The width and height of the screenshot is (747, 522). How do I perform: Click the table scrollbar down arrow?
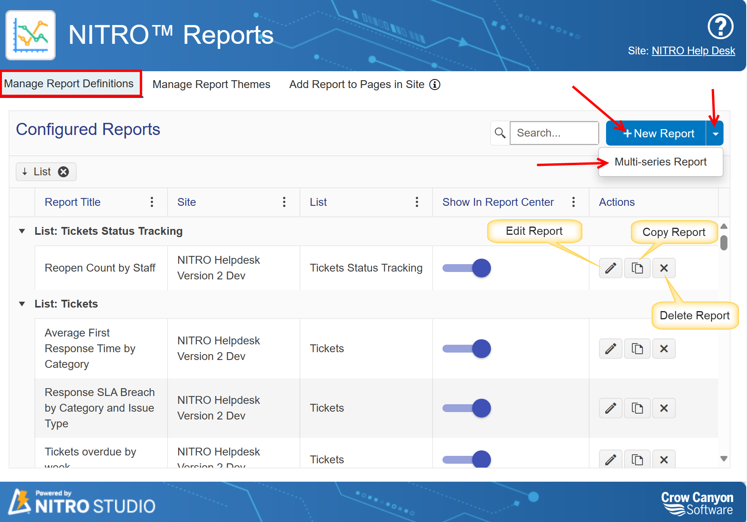(x=724, y=459)
